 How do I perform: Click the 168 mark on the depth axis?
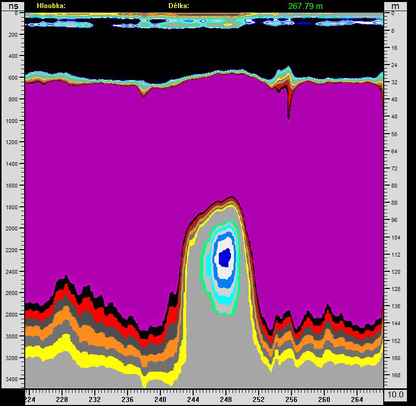coord(395,375)
